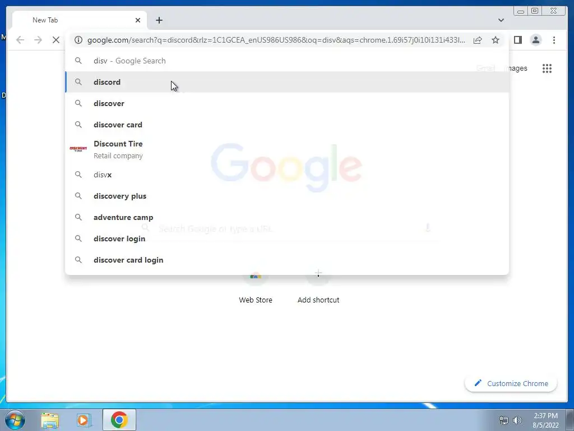Click the Show desktop button
The height and width of the screenshot is (431, 574).
(570, 420)
